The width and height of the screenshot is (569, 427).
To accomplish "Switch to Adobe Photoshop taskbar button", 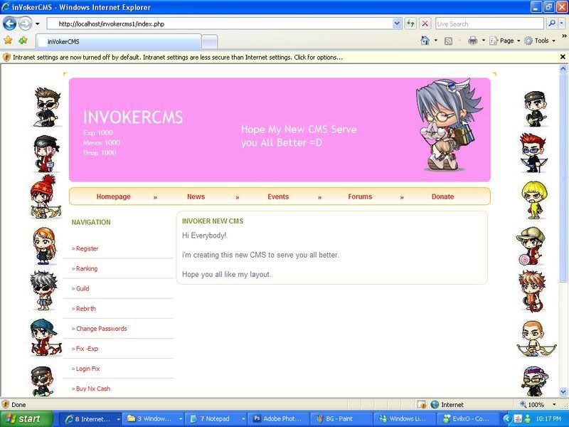I will [x=279, y=419].
